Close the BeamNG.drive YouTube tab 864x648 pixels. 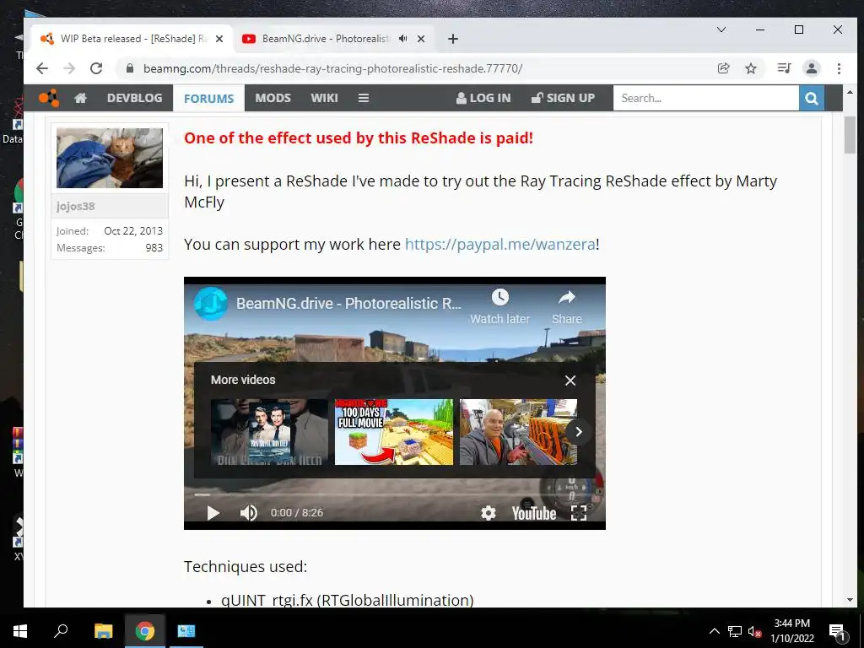[x=421, y=39]
